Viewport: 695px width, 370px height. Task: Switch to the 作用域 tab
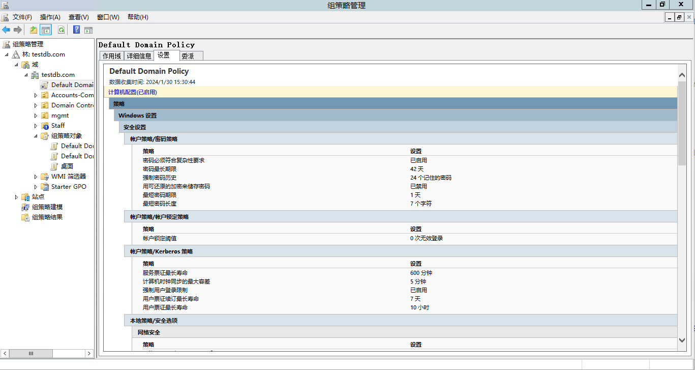[x=112, y=56]
